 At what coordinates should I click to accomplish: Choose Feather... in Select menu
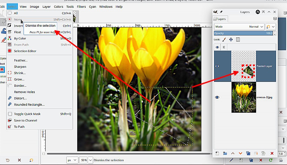click(40, 60)
